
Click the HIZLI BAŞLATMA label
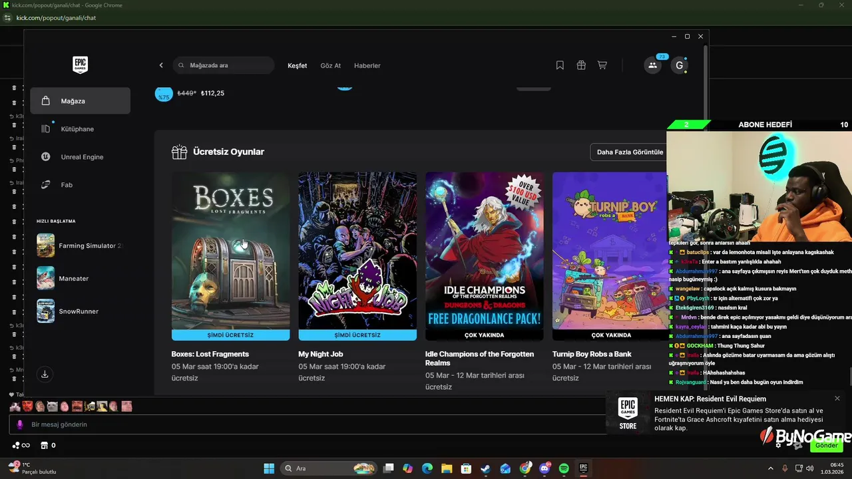pyautogui.click(x=56, y=221)
